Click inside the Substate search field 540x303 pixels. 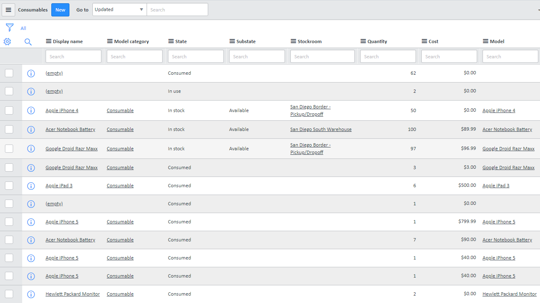pos(257,56)
